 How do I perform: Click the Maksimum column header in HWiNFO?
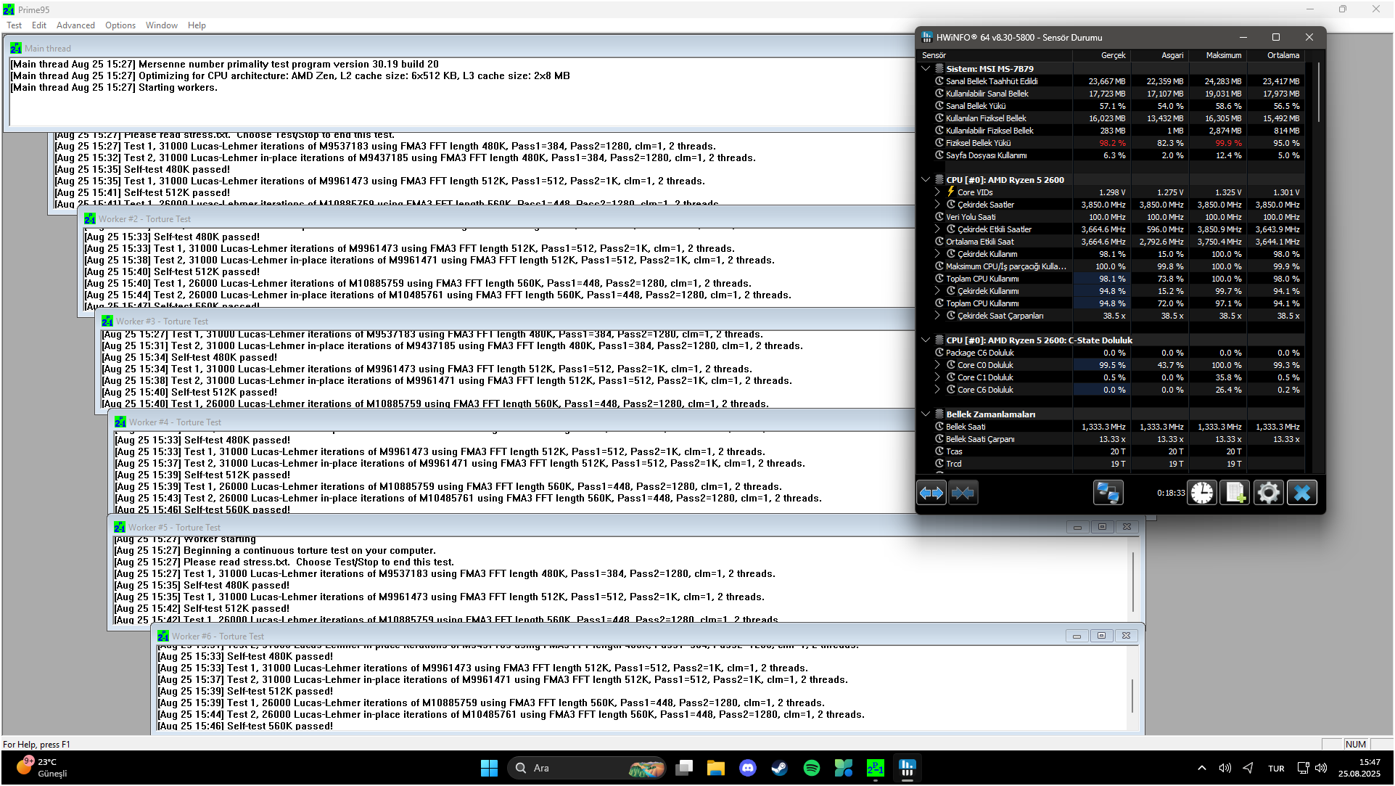[x=1217, y=55]
